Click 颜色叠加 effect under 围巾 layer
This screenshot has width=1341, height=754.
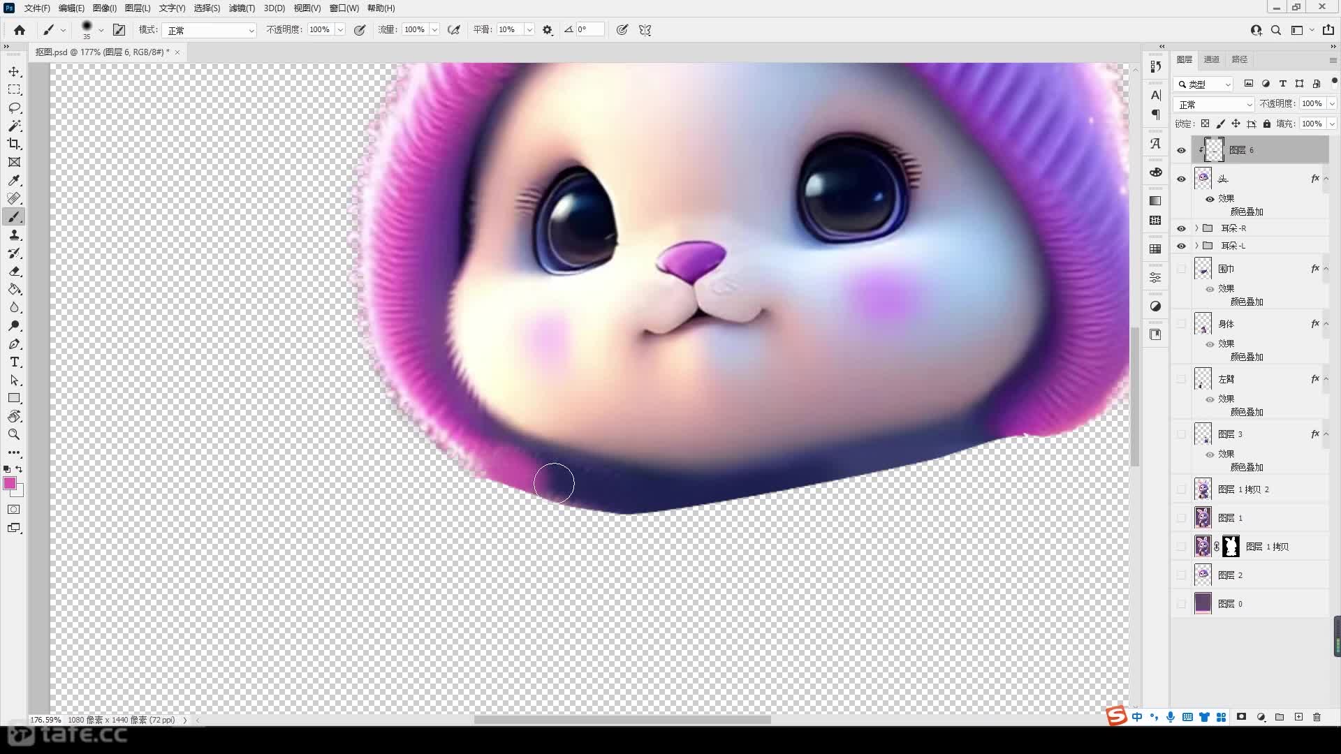[x=1247, y=302]
